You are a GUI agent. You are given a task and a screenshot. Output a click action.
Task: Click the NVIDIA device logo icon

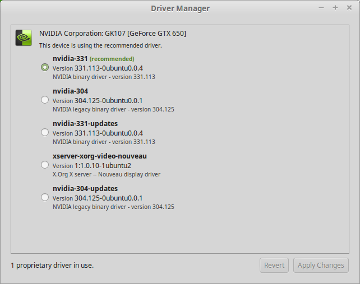[x=24, y=38]
